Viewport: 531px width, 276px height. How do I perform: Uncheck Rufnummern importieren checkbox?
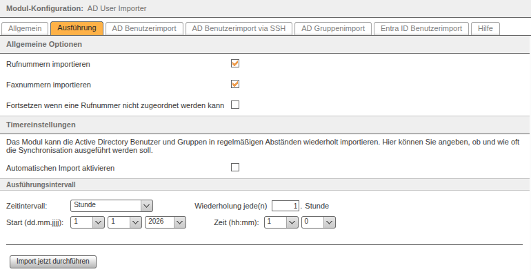point(235,63)
